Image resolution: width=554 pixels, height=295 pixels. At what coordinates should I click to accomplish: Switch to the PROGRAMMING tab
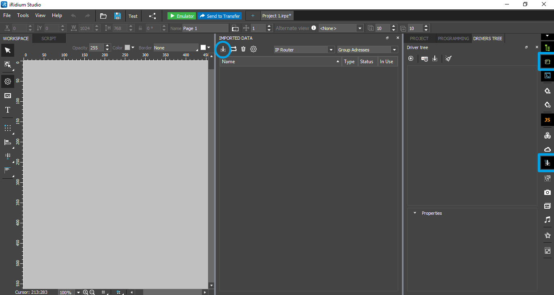tap(453, 38)
